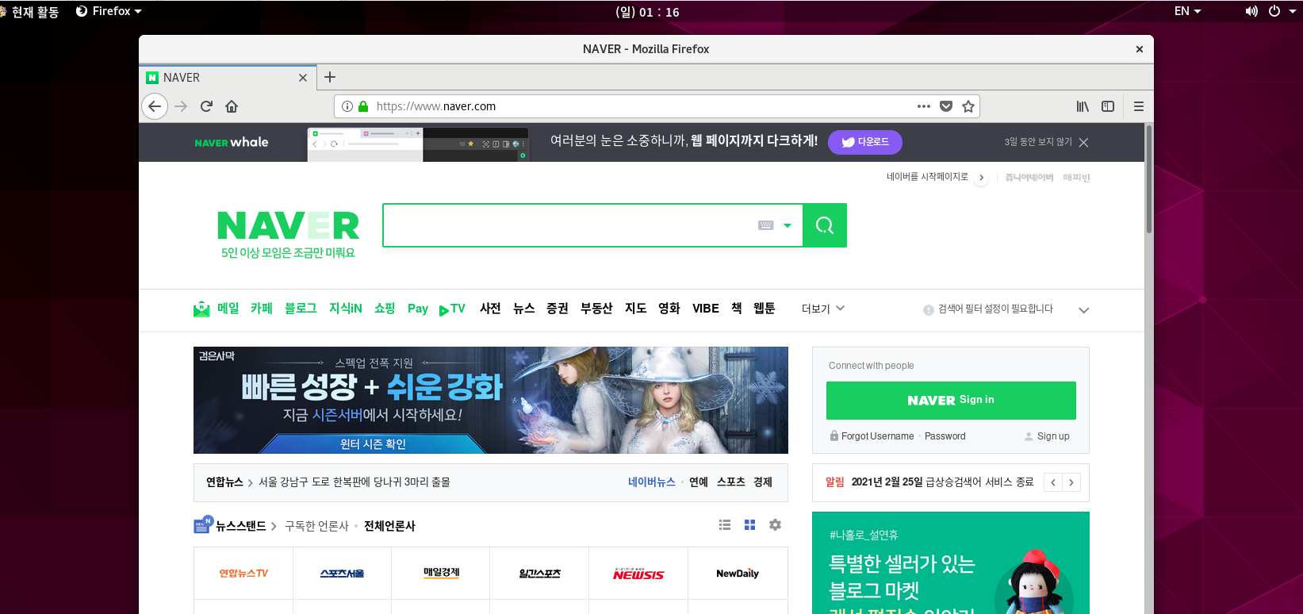The width and height of the screenshot is (1303, 614).
Task: Open the 검은사막 game banner ad
Action: pos(491,400)
